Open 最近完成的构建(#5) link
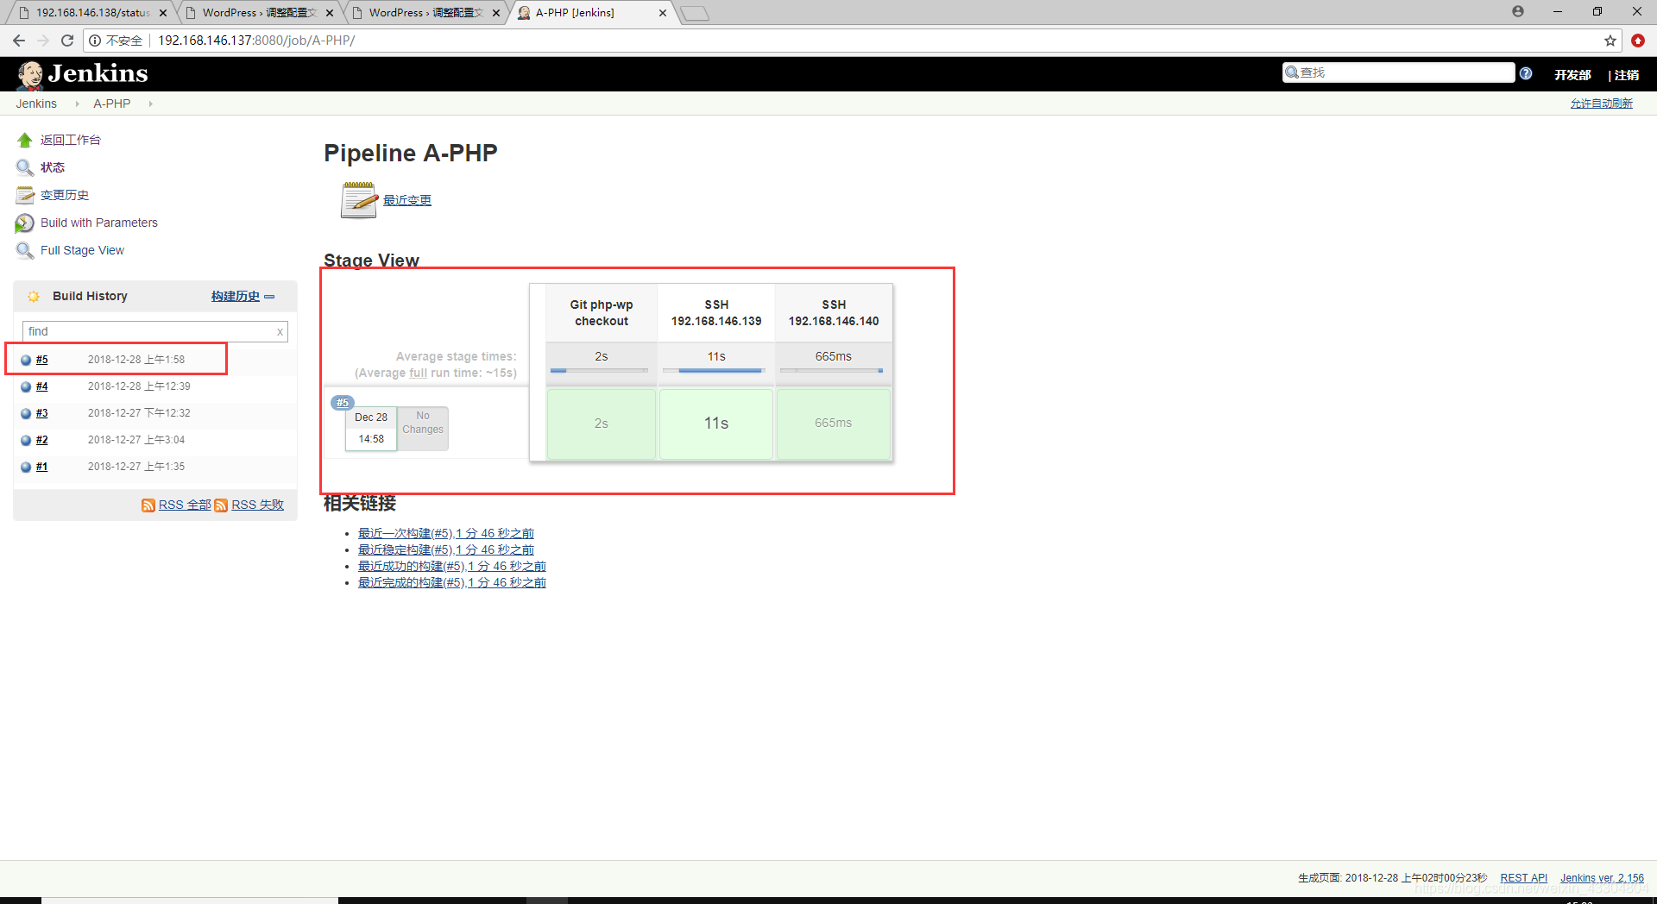Screen dimensions: 1657x904 coord(452,582)
